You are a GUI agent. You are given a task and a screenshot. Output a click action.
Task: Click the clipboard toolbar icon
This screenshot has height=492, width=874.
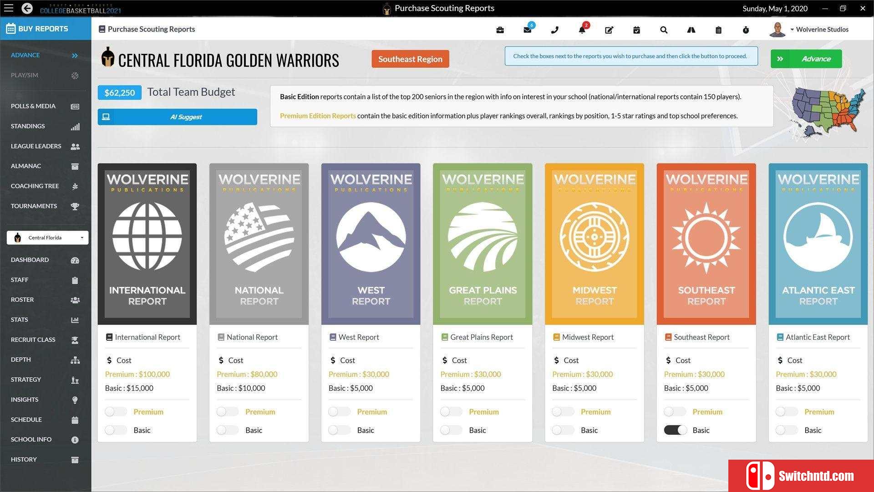point(718,30)
